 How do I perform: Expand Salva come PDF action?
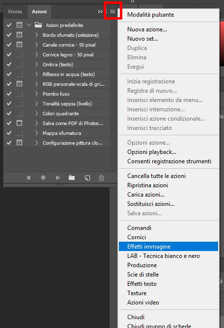click(36, 123)
